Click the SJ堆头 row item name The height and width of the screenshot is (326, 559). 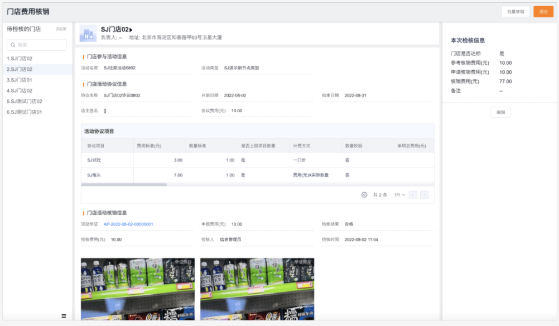pyautogui.click(x=94, y=175)
